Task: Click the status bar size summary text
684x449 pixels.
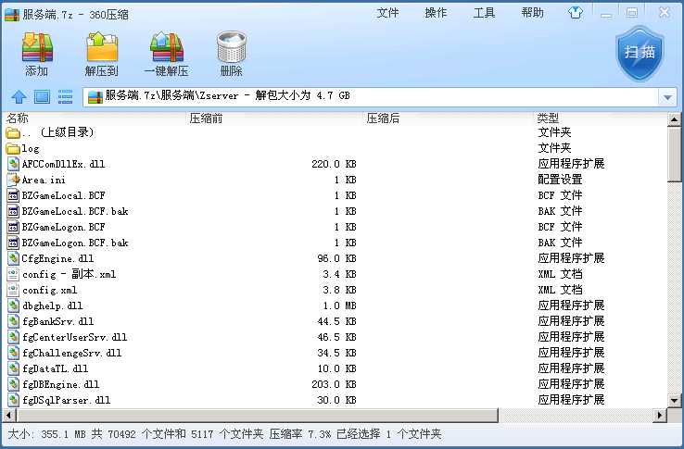Action: click(224, 434)
